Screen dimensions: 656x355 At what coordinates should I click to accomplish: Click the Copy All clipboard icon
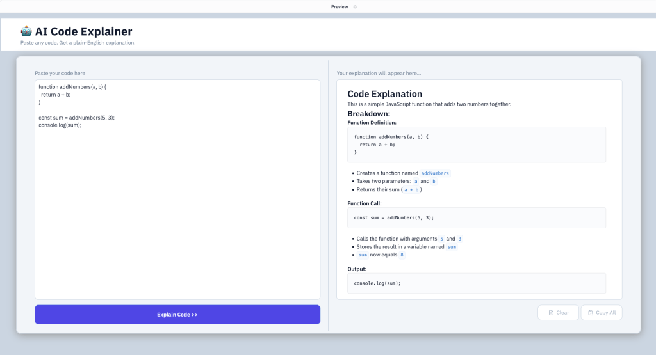click(x=590, y=313)
